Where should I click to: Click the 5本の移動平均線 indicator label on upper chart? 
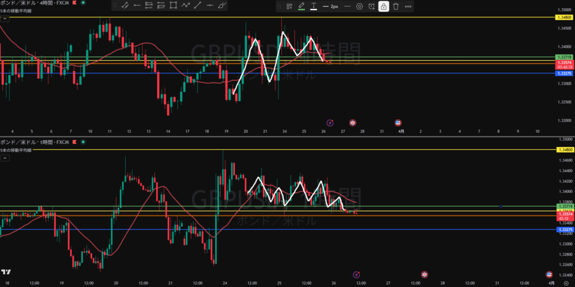pos(16,11)
